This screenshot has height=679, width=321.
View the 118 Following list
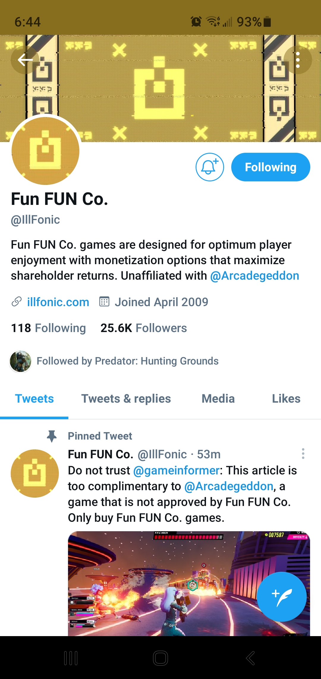pos(48,328)
